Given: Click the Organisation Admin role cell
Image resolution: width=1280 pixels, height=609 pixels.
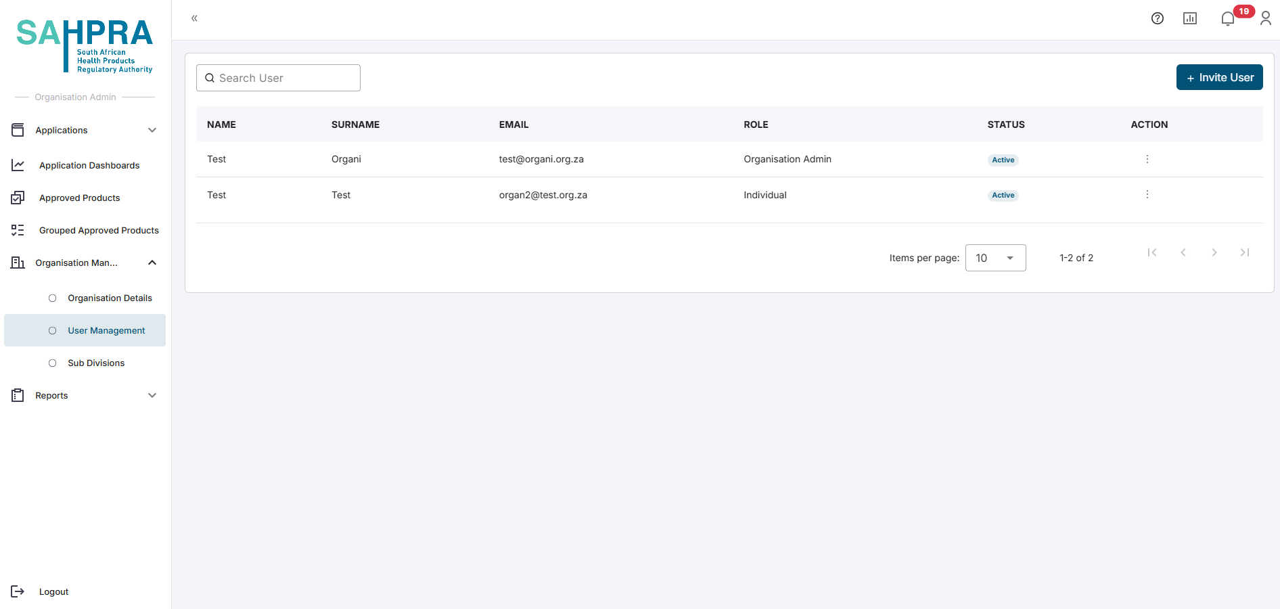Looking at the screenshot, I should point(787,159).
